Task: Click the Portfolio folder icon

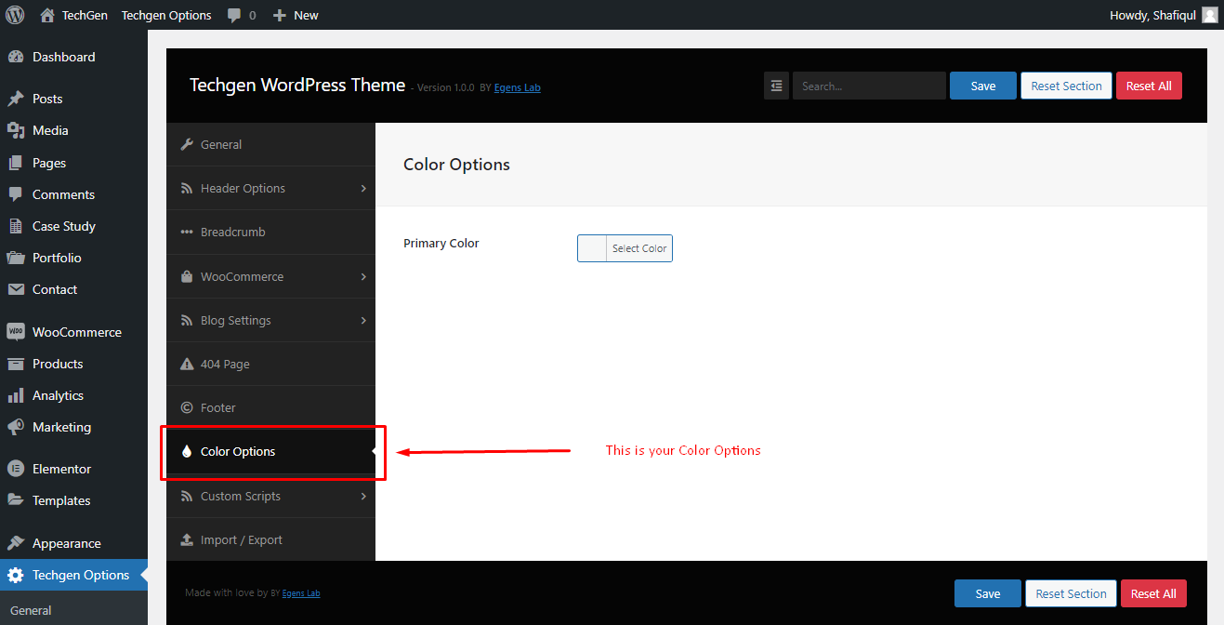Action: tap(16, 258)
